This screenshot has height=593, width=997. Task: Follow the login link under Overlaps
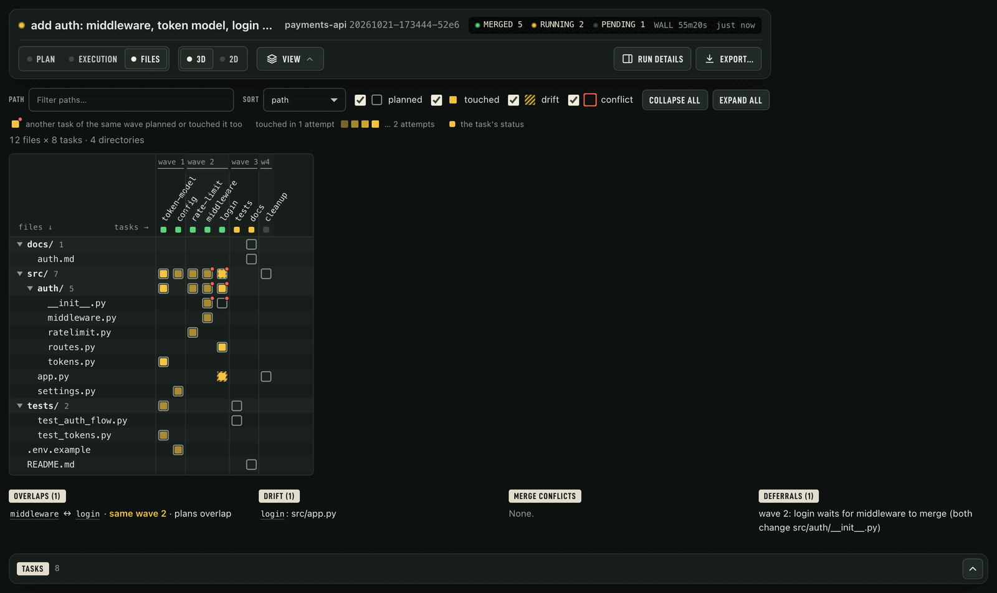(88, 514)
